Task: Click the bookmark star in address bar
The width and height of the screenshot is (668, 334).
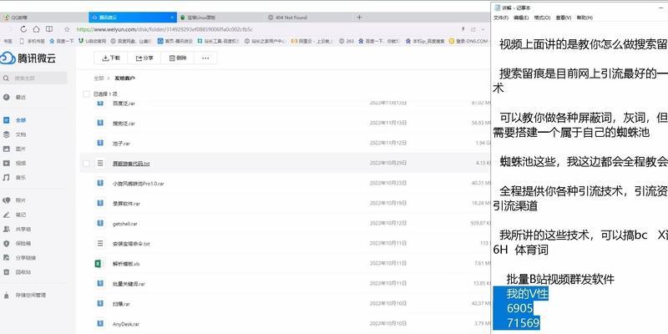Action: pyautogui.click(x=67, y=29)
